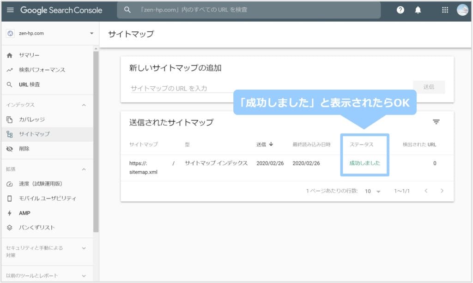
Task: Open the パンくずリスト report
Action: [36, 227]
